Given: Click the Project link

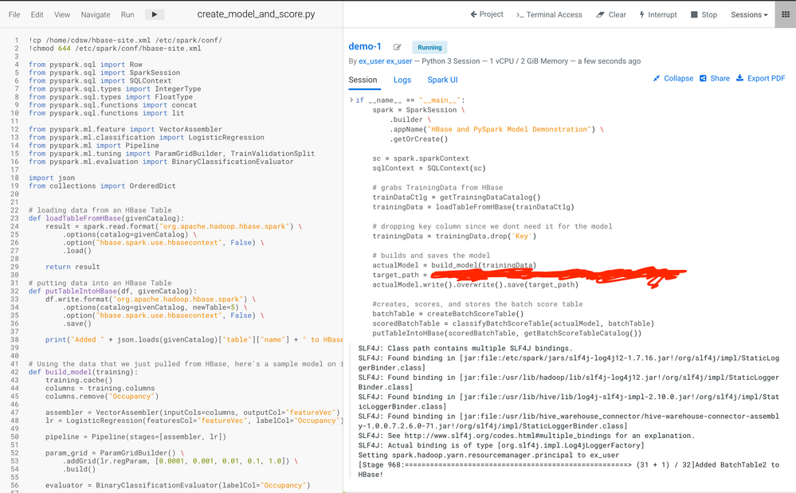Looking at the screenshot, I should tap(491, 14).
